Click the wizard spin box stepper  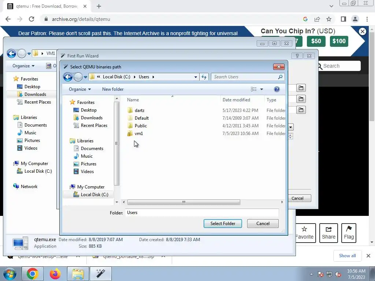(x=290, y=136)
